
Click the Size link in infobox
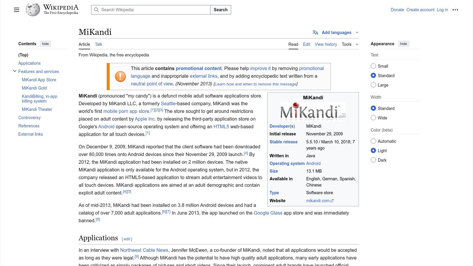pyautogui.click(x=274, y=171)
